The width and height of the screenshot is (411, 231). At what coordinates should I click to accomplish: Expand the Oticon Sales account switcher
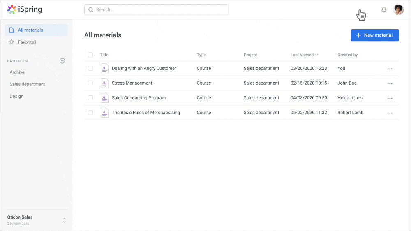pos(64,220)
